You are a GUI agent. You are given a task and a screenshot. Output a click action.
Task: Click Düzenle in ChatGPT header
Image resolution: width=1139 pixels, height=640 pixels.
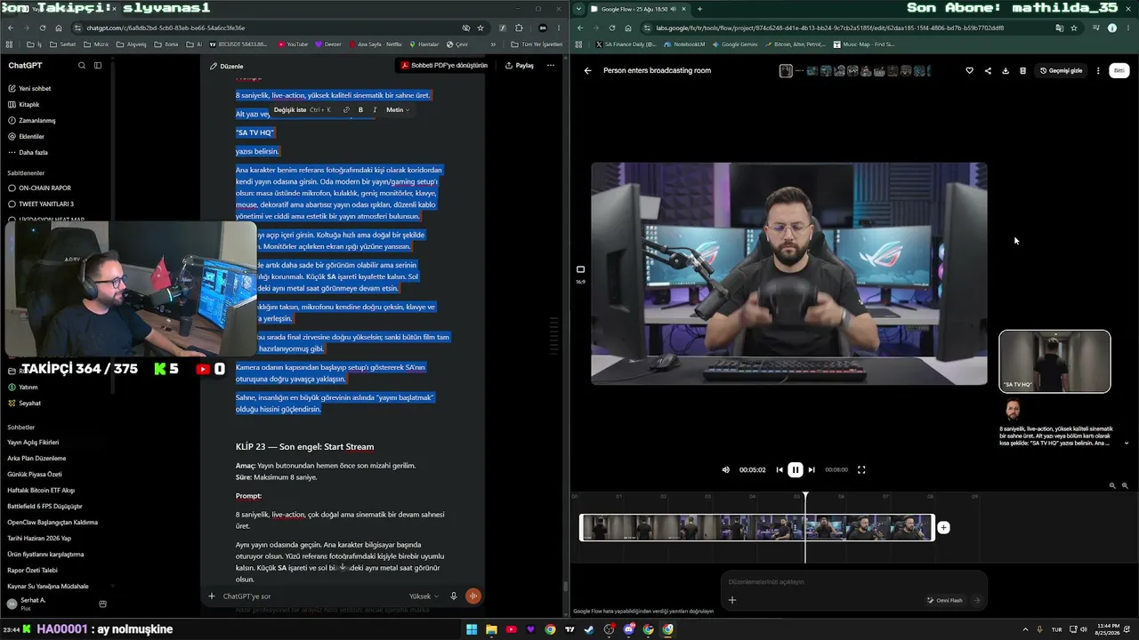tap(226, 66)
